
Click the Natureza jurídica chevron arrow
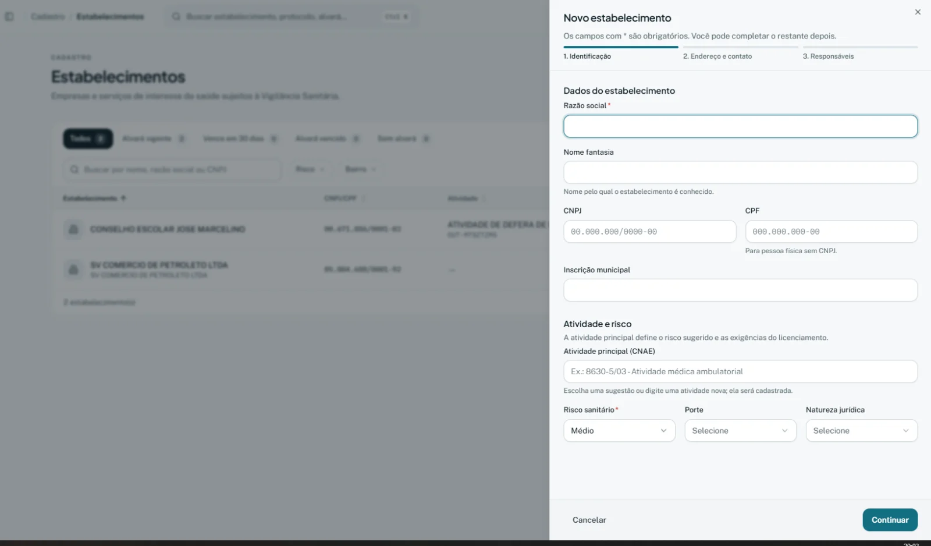point(905,431)
